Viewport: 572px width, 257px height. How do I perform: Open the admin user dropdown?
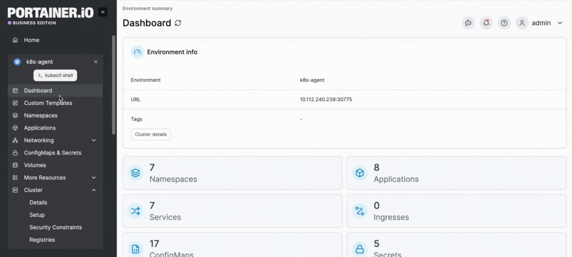[540, 23]
